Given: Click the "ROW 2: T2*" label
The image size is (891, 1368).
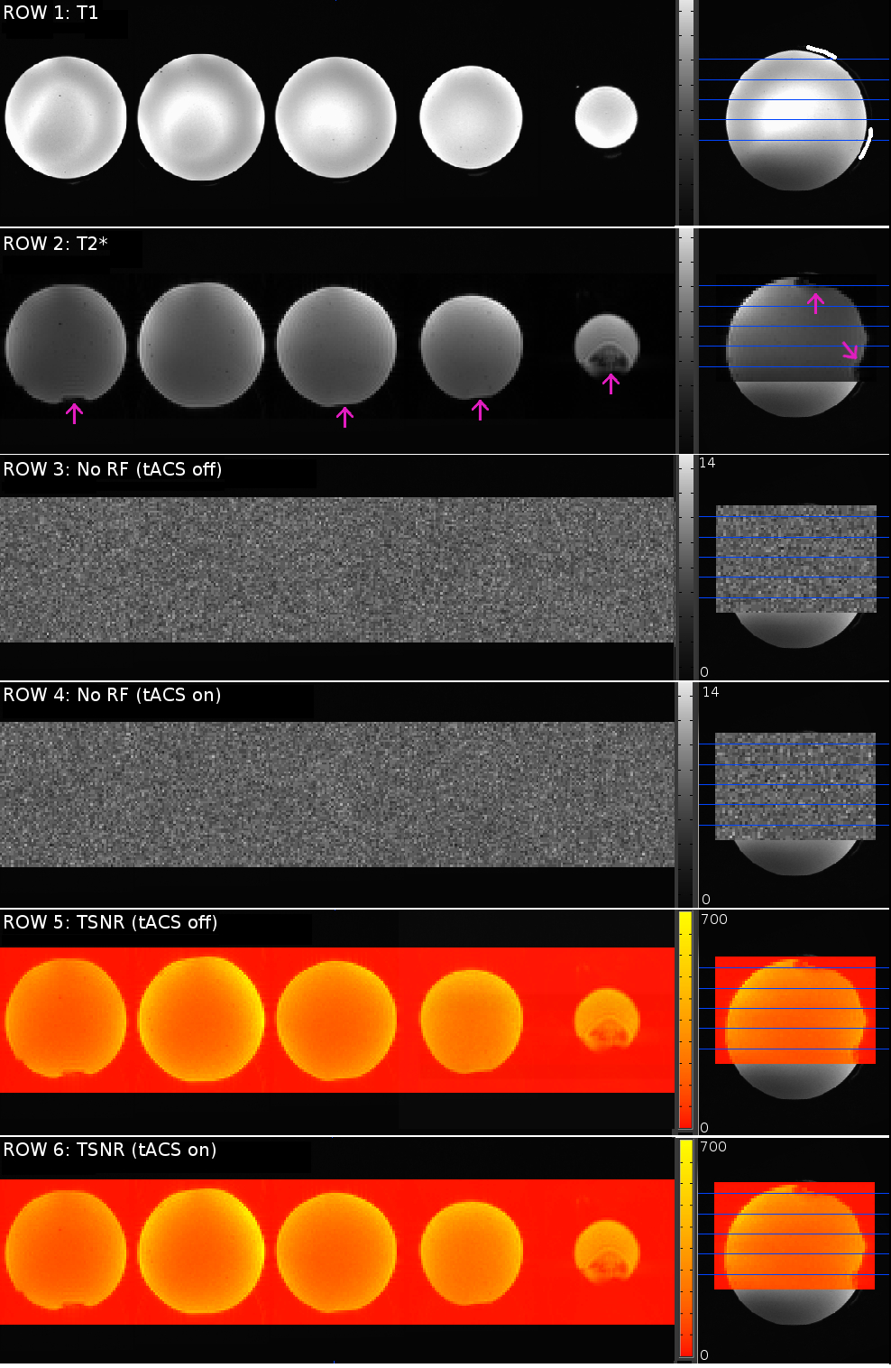Looking at the screenshot, I should [56, 244].
